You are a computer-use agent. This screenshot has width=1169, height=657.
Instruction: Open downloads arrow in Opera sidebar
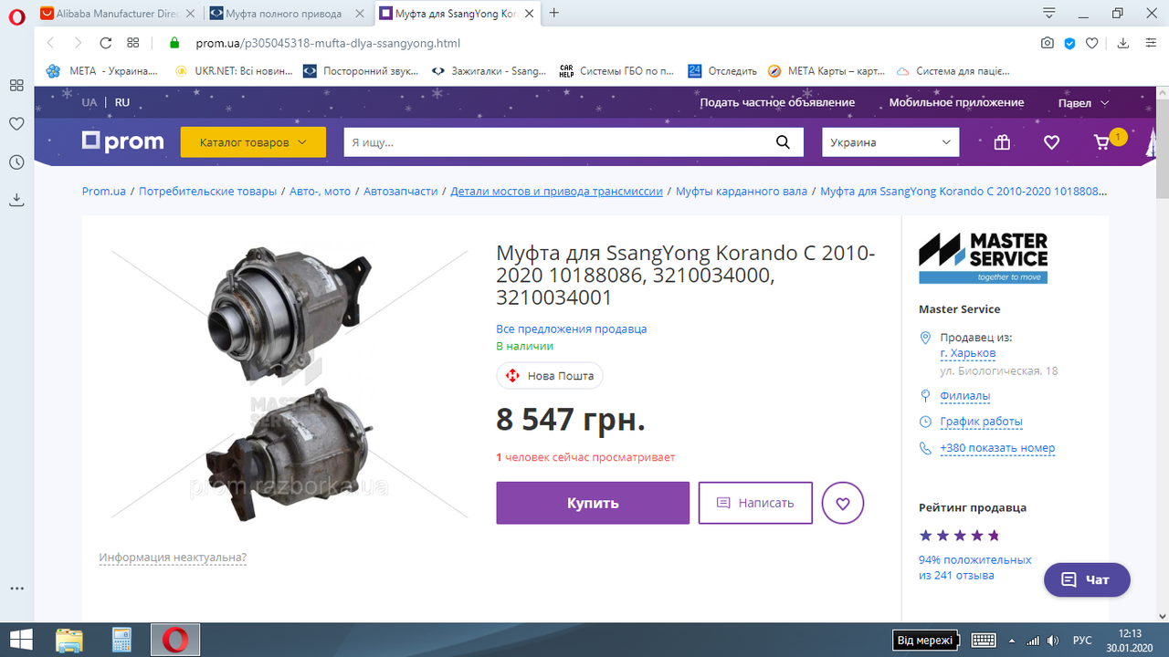(16, 201)
